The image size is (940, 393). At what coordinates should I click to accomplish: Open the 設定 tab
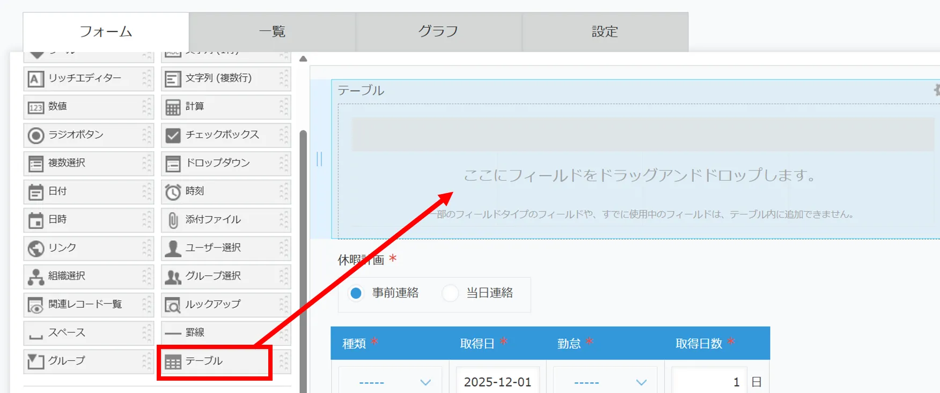pos(605,32)
